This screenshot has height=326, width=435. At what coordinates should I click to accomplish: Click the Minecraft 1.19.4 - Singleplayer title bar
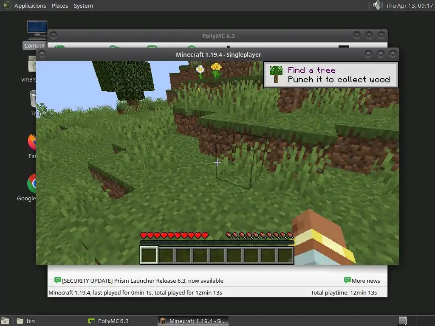pyautogui.click(x=218, y=55)
